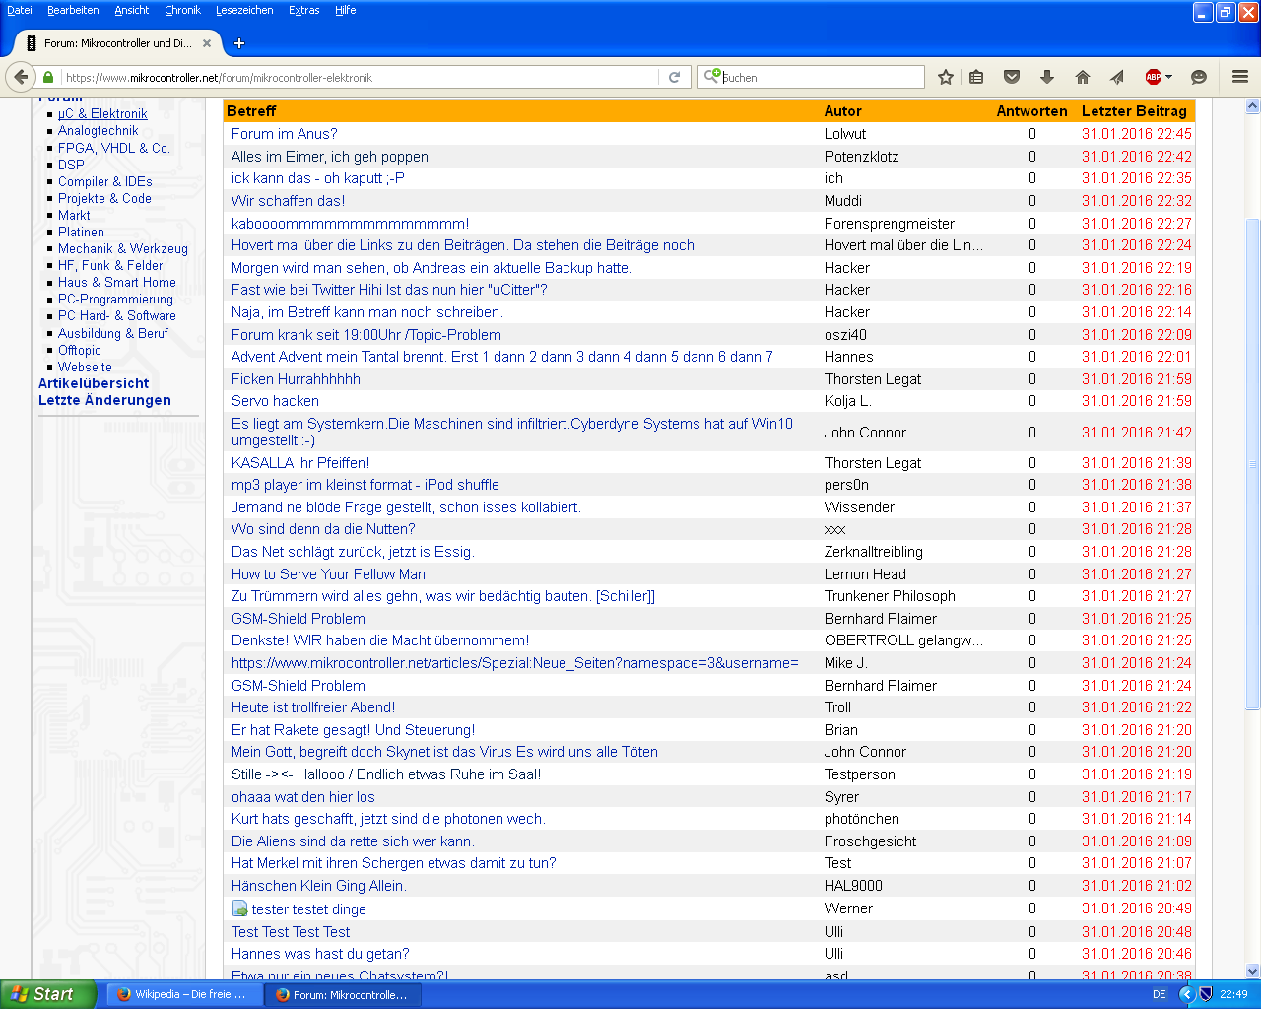This screenshot has height=1009, width=1261.
Task: Open Artikelübersicht link
Action: 94,383
